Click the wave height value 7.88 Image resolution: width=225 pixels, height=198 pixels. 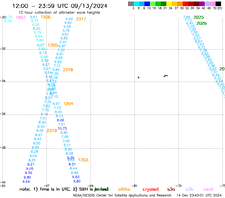pyautogui.click(x=206, y=57)
